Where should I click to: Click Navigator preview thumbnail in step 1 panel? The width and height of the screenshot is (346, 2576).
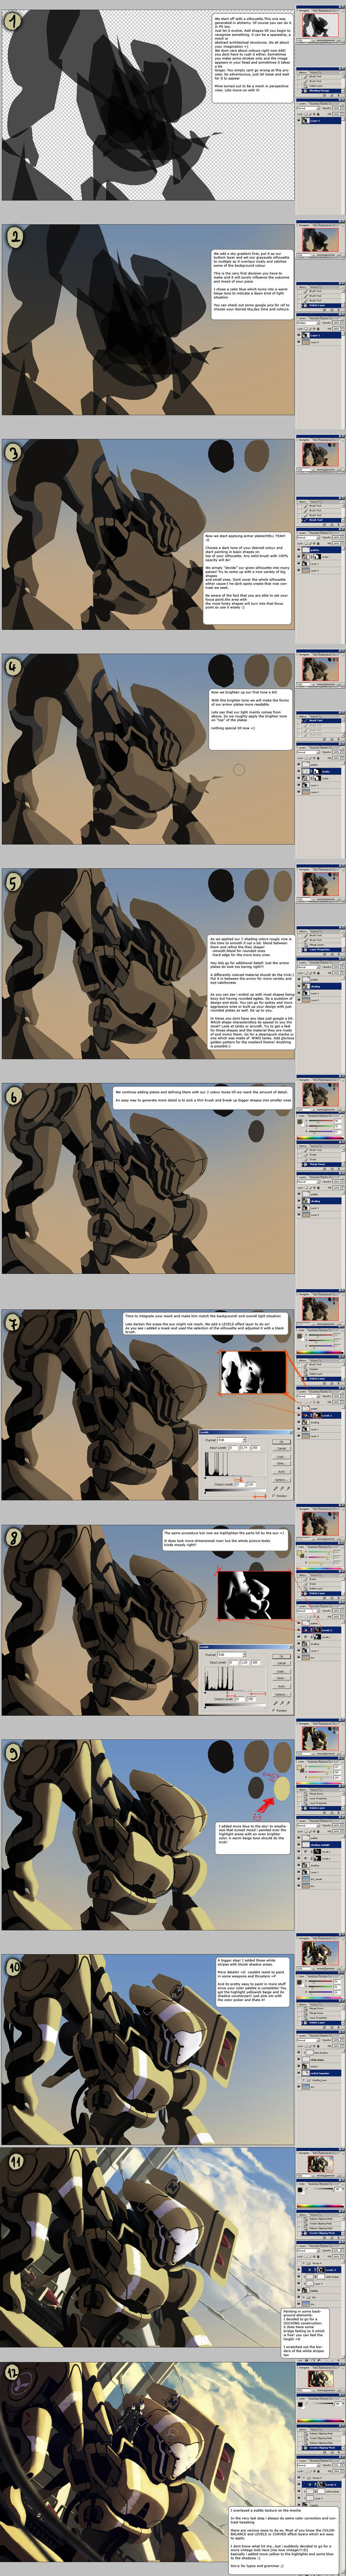321,25
